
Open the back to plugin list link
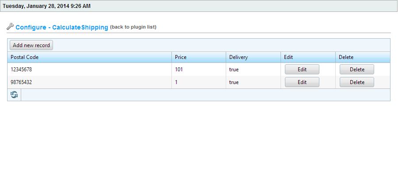tap(133, 27)
